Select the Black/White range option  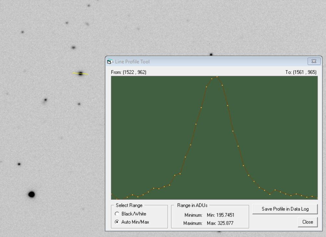(117, 214)
